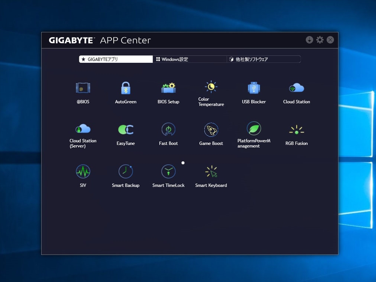Screen dimensions: 376x282
Task: Open Fast Boot icon
Action: (x=168, y=129)
